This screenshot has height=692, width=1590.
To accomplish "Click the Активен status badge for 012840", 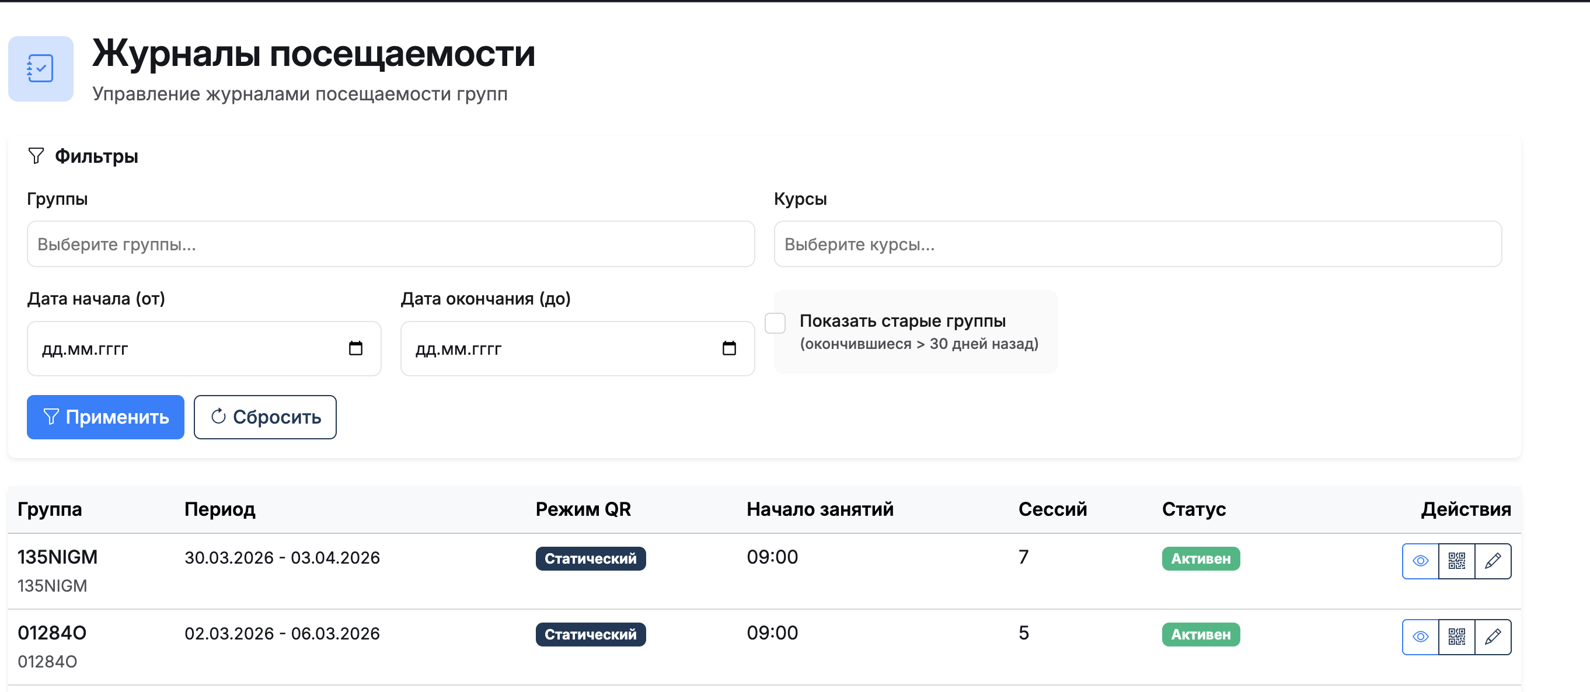I will pyautogui.click(x=1200, y=634).
